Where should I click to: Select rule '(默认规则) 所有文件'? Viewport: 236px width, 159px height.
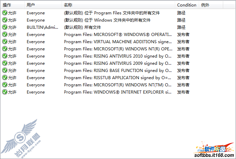coord(82,27)
